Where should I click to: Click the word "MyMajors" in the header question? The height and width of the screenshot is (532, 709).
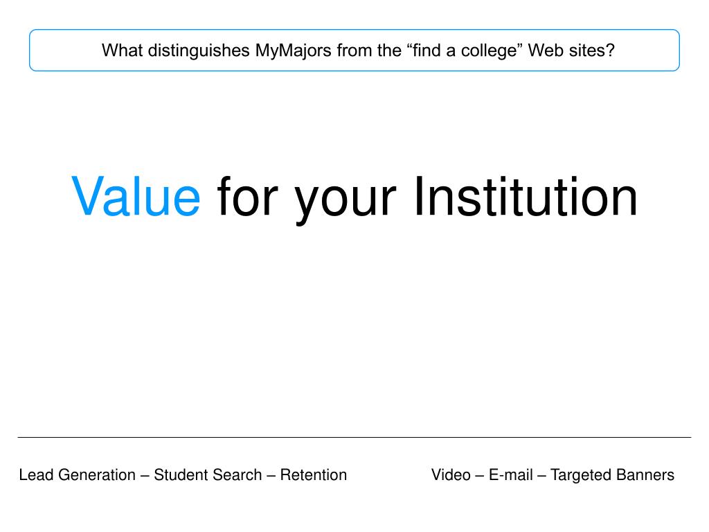point(293,51)
